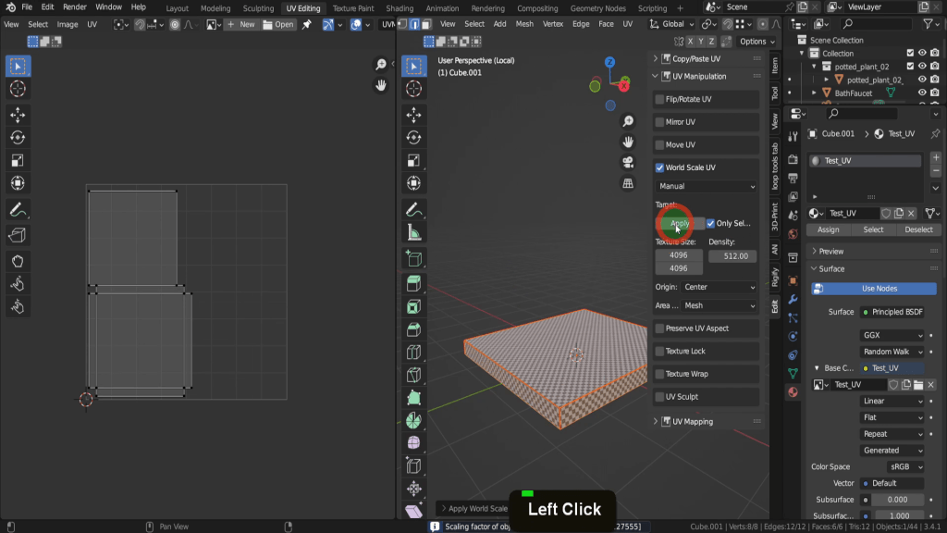
Task: Open the Manual mode dropdown
Action: pyautogui.click(x=707, y=186)
